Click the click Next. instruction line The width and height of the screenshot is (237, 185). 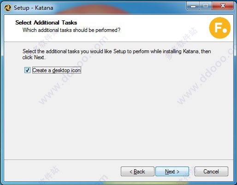pos(34,57)
